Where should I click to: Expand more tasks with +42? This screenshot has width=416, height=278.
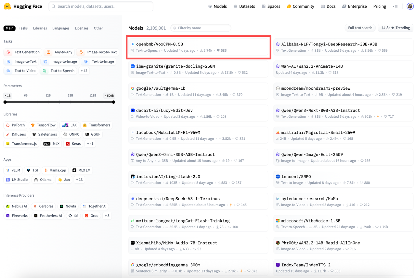click(x=84, y=71)
